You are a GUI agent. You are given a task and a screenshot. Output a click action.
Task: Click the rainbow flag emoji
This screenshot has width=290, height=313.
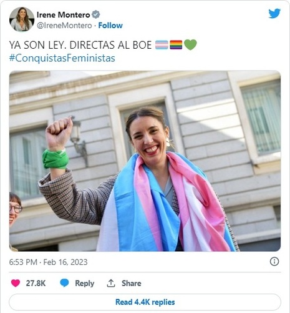click(x=176, y=45)
